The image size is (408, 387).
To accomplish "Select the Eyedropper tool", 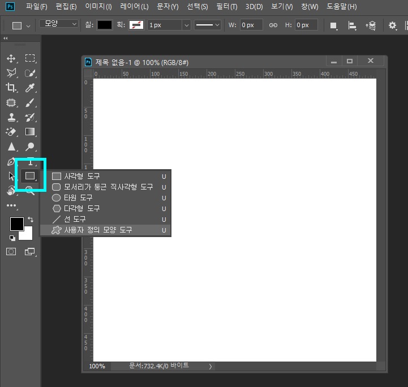I will [30, 88].
